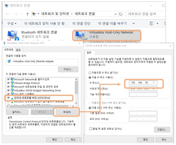
Task: Click scroll right arrow under component list
Action: coord(73,106)
